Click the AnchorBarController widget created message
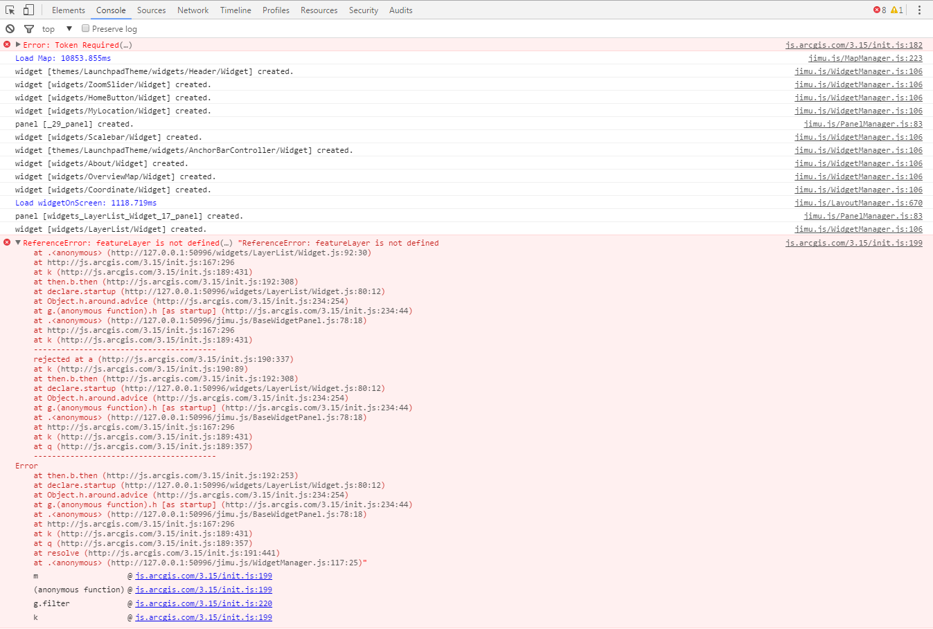Image resolution: width=933 pixels, height=629 pixels. [x=184, y=150]
